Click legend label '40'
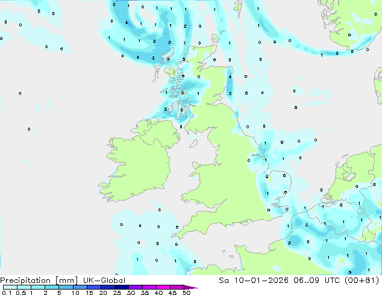382x295 pixels. pos(158,293)
